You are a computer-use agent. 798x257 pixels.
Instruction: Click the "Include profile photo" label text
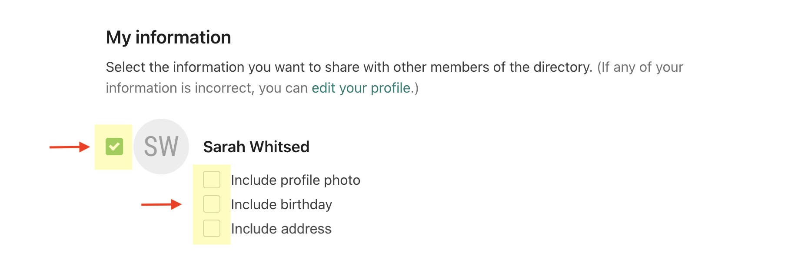[x=296, y=180]
